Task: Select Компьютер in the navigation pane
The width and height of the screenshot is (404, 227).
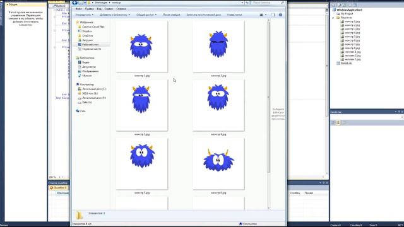Action: pyautogui.click(x=85, y=84)
